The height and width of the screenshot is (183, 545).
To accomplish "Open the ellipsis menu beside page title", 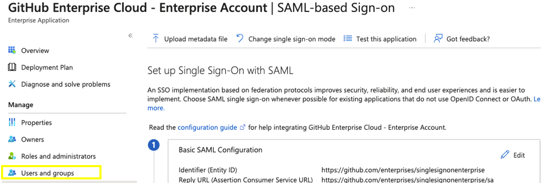I will coord(412,8).
